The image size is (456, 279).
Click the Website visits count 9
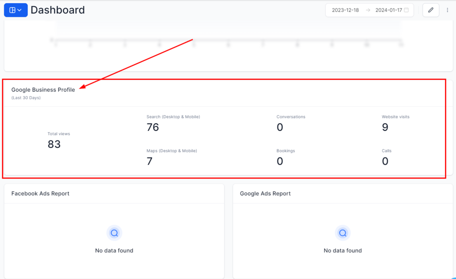pos(385,127)
